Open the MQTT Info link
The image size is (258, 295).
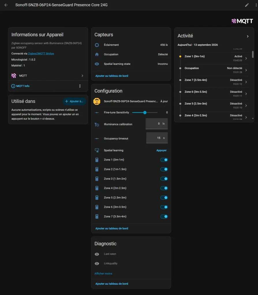23,86
